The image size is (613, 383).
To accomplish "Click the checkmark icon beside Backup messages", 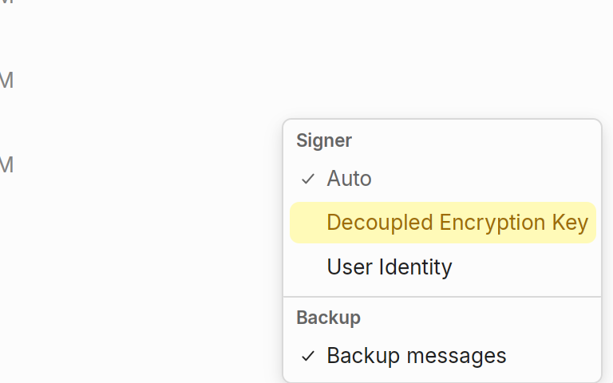I will coord(308,356).
